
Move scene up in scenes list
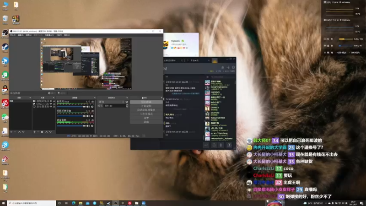click(x=19, y=132)
